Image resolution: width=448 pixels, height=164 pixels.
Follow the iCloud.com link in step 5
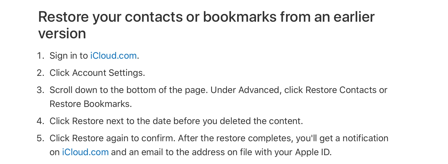pos(85,152)
